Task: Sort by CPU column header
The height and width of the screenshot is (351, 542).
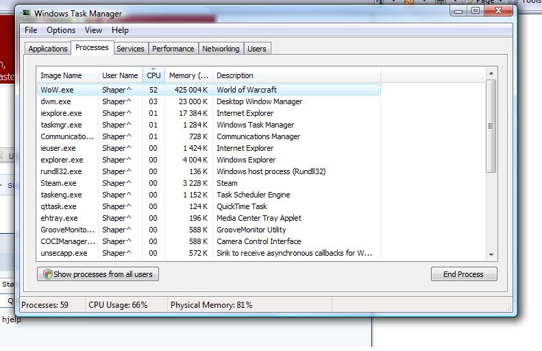Action: pyautogui.click(x=153, y=75)
